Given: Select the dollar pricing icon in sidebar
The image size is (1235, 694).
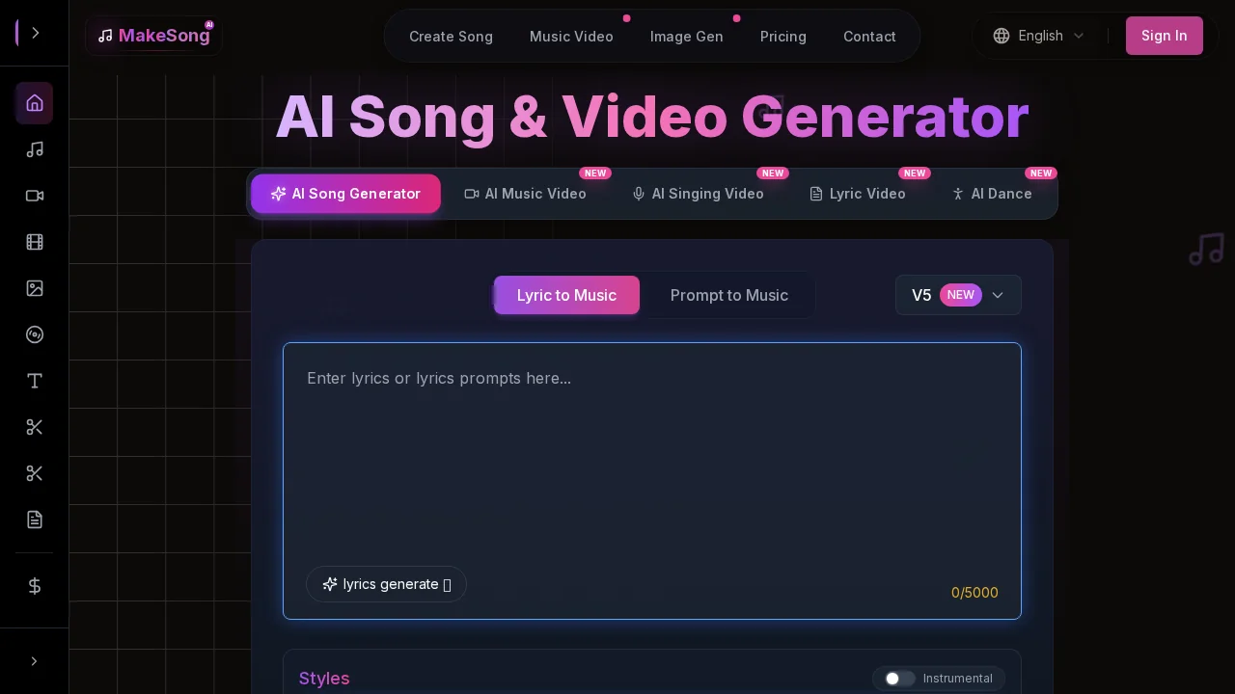Looking at the screenshot, I should (35, 586).
